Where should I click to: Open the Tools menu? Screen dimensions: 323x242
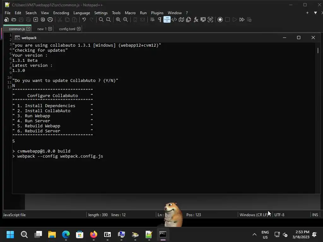(x=116, y=13)
